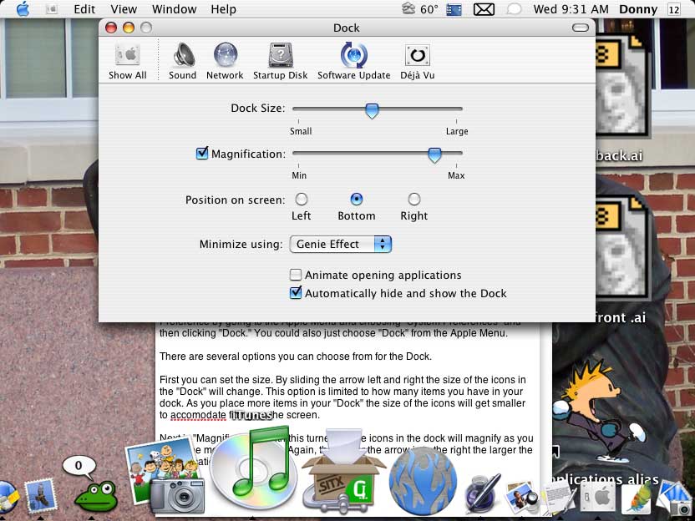Viewport: 695px width, 521px height.
Task: Open the Window menu
Action: (x=174, y=9)
